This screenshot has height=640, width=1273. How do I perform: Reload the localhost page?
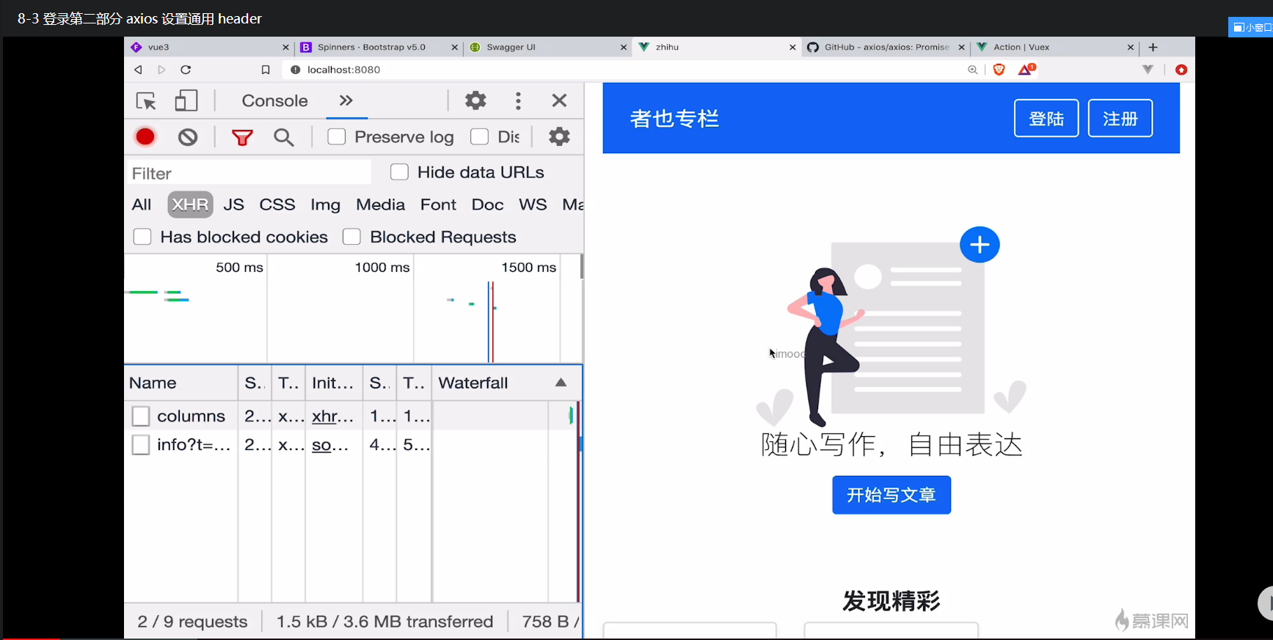click(x=186, y=70)
